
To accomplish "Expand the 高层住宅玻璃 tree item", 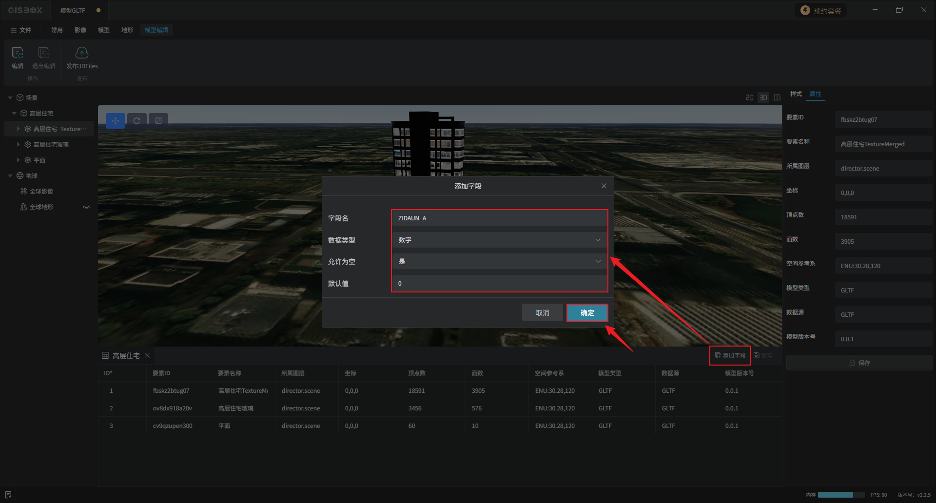I will click(18, 145).
